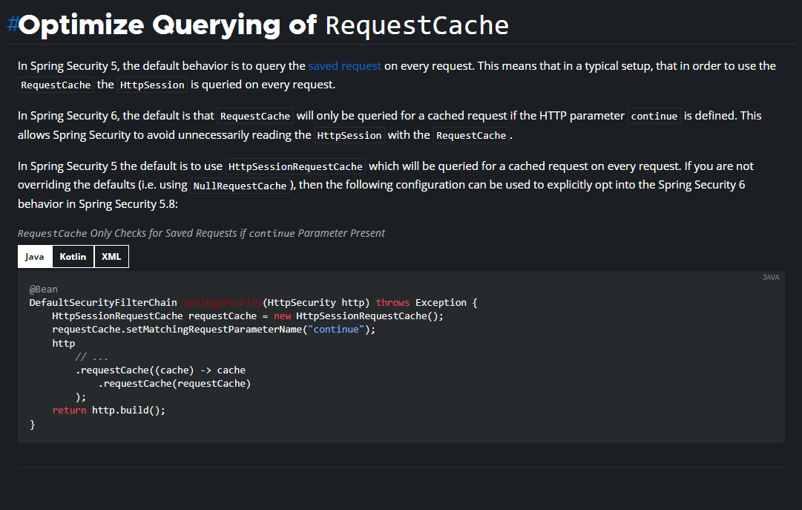Click 'springSecurity' method name in the code
The height and width of the screenshot is (510, 802).
coord(223,303)
